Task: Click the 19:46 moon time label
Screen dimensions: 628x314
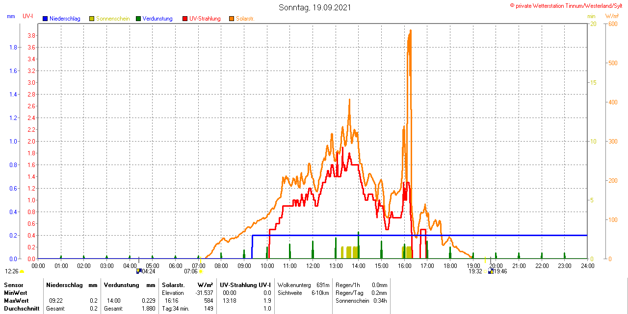Action: [500, 271]
